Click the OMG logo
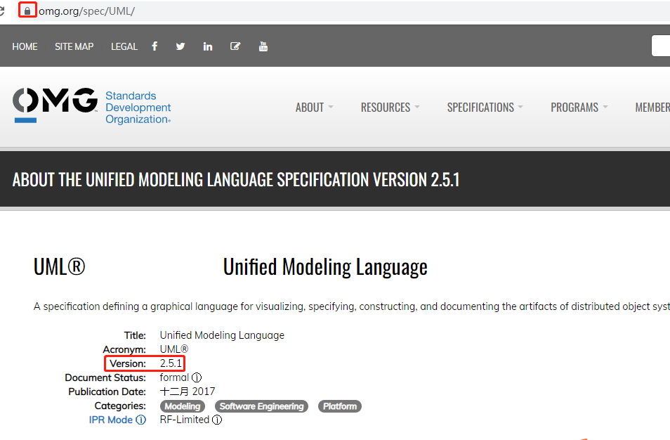This screenshot has width=670, height=440. point(55,105)
